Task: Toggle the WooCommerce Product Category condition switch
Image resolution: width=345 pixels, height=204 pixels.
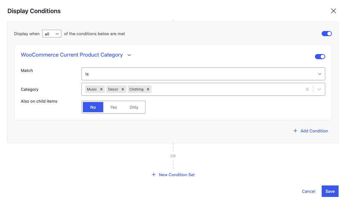Action: click(x=320, y=57)
